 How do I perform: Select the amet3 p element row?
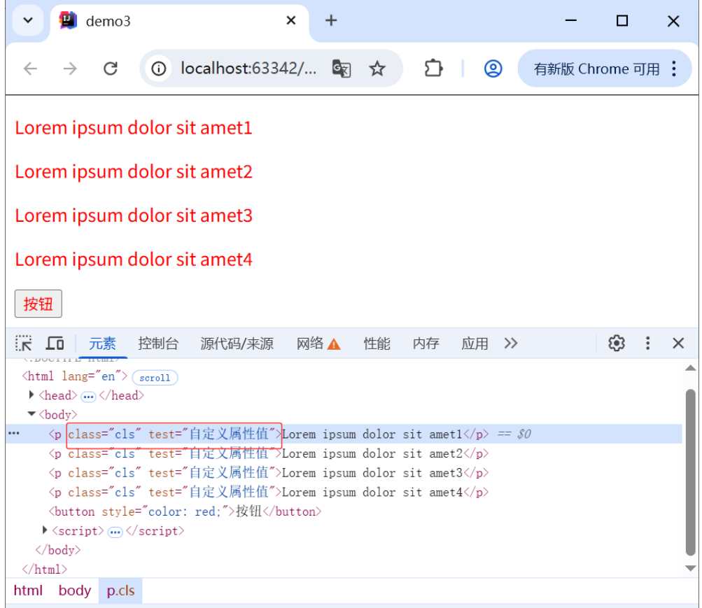coord(344,472)
